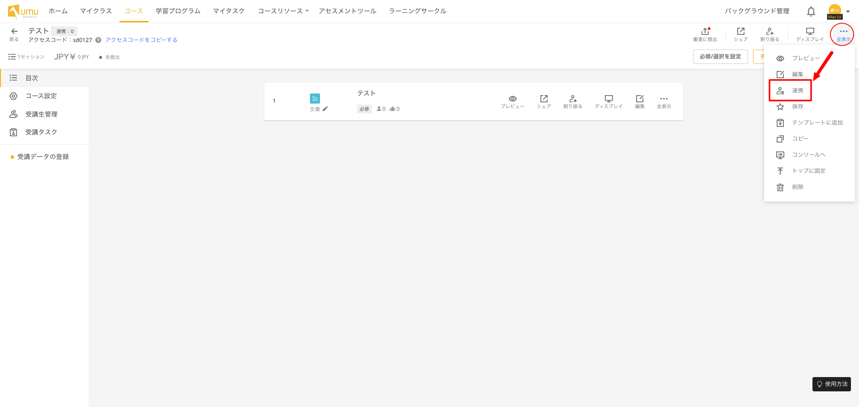Select 連携 in the dropdown menu
The image size is (859, 407).
click(809, 91)
